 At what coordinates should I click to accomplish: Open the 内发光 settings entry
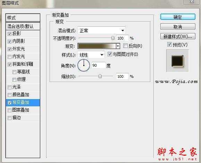[x=19, y=56]
